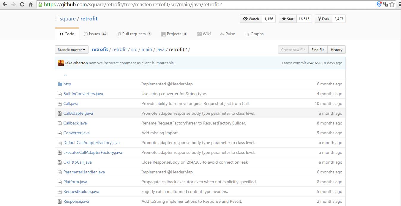Image resolution: width=401 pixels, height=206 pixels.
Task: Click the file icon beside BuiltInConverters.java
Action: click(x=60, y=94)
